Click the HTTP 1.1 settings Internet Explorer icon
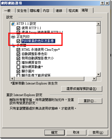Image resolution: width=112 pixels, height=139 pixels. pos(13,24)
